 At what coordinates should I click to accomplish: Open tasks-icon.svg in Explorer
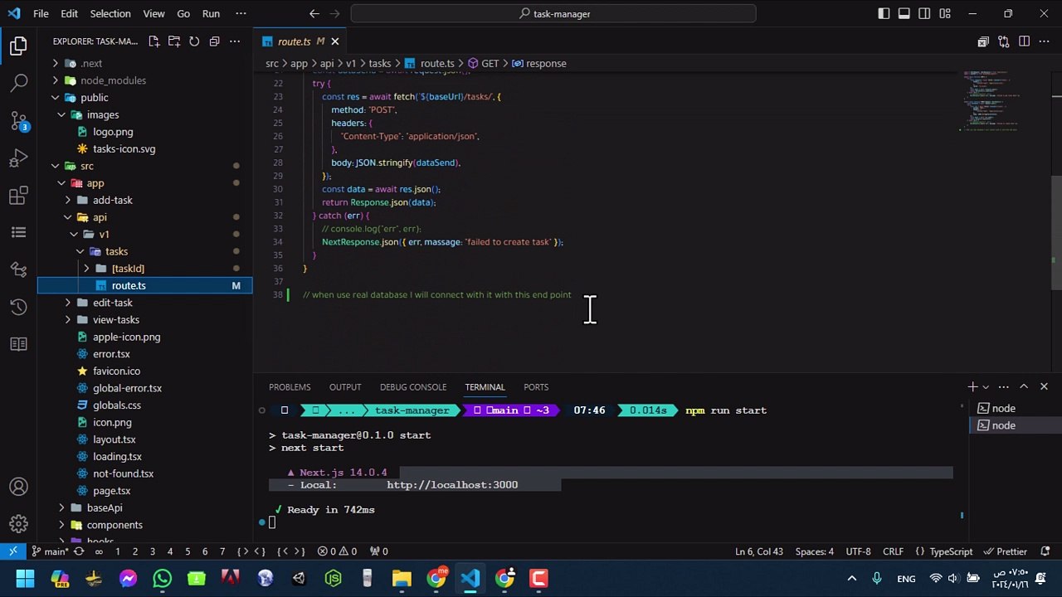[124, 149]
